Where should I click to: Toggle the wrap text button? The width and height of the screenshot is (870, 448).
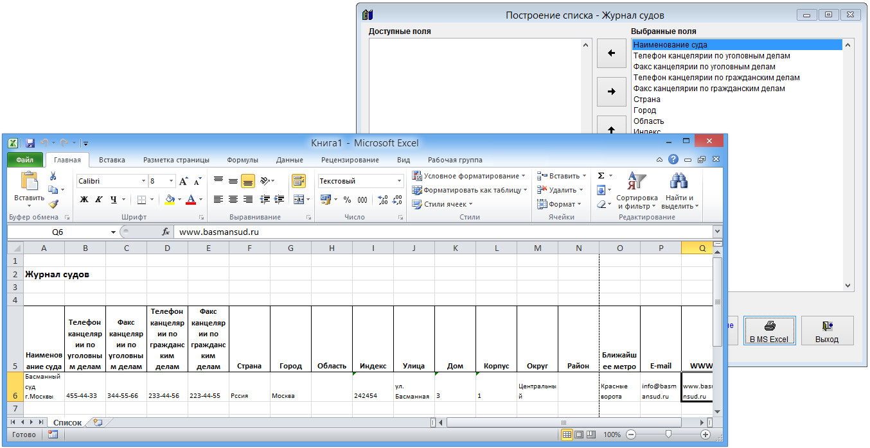[x=299, y=181]
